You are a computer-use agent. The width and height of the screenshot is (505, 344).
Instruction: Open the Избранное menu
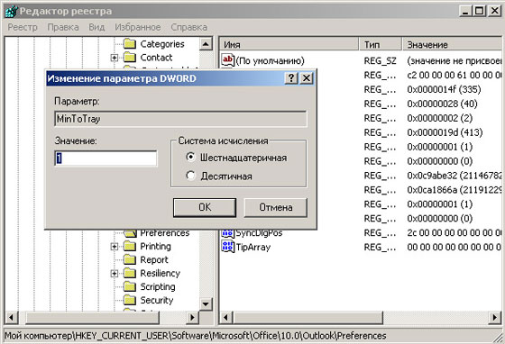pos(137,27)
